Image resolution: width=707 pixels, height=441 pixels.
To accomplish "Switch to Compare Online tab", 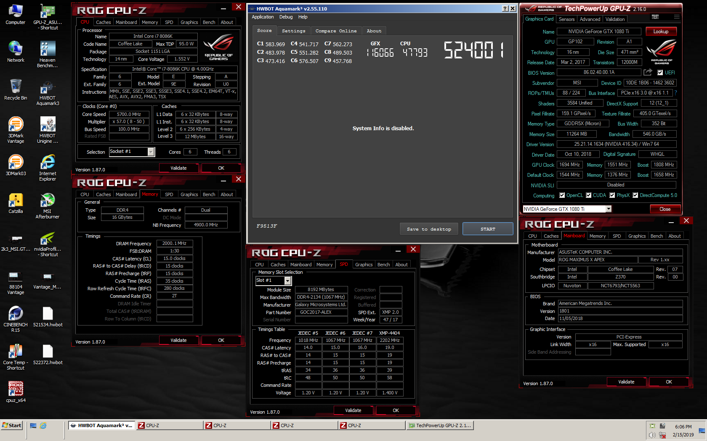I will coord(336,31).
